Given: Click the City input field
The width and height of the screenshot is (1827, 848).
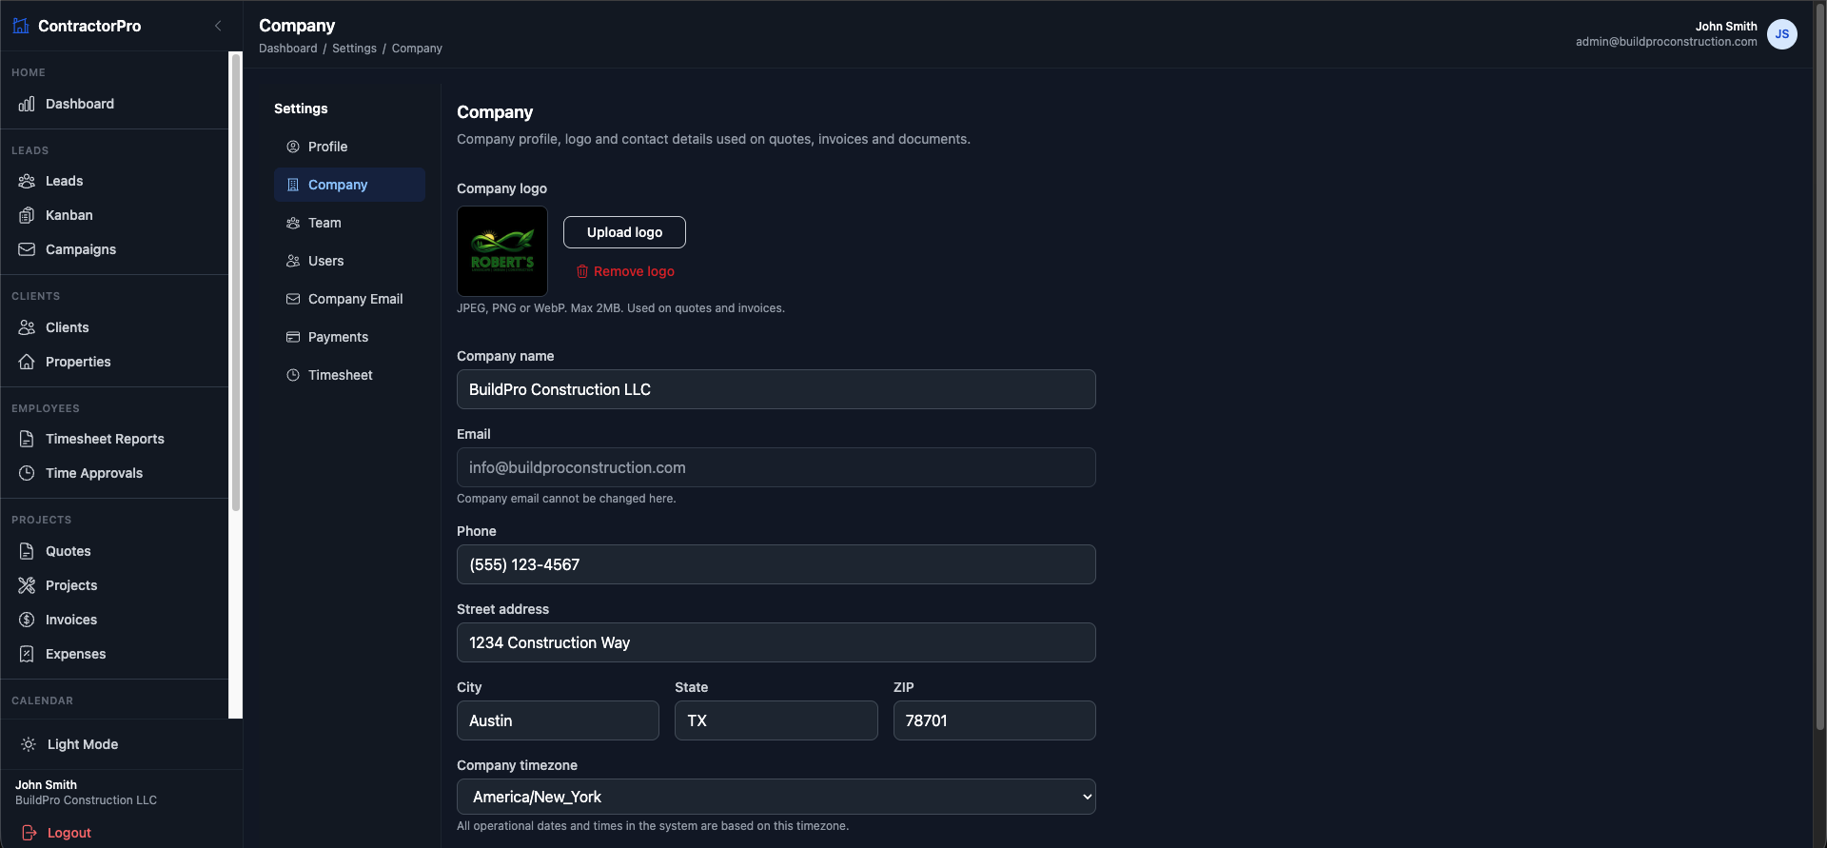Looking at the screenshot, I should coord(558,720).
